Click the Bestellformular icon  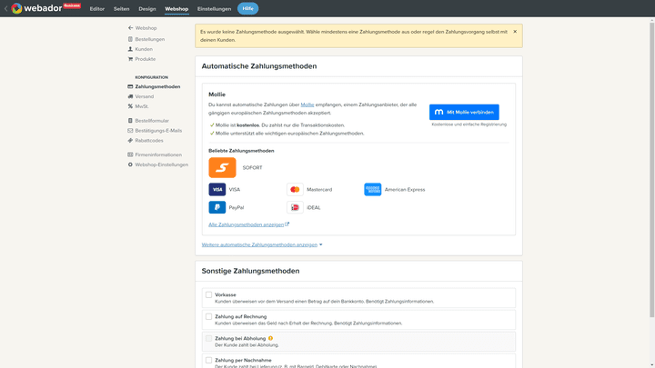tap(130, 121)
